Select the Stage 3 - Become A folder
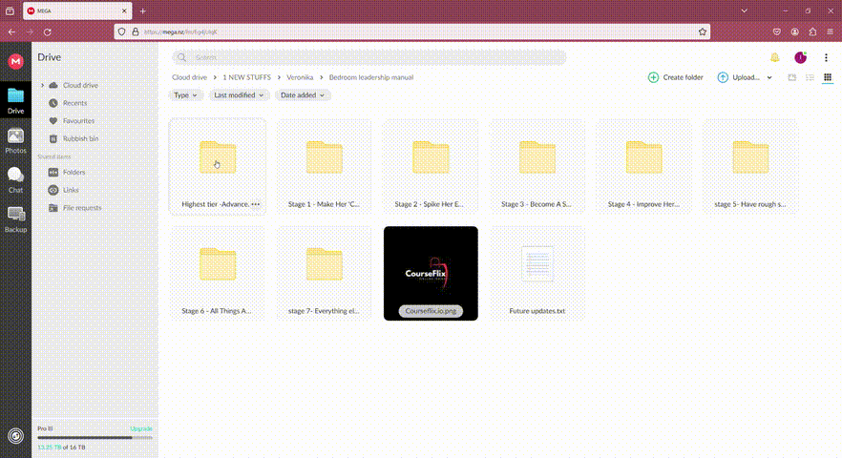842x458 pixels. [537, 166]
